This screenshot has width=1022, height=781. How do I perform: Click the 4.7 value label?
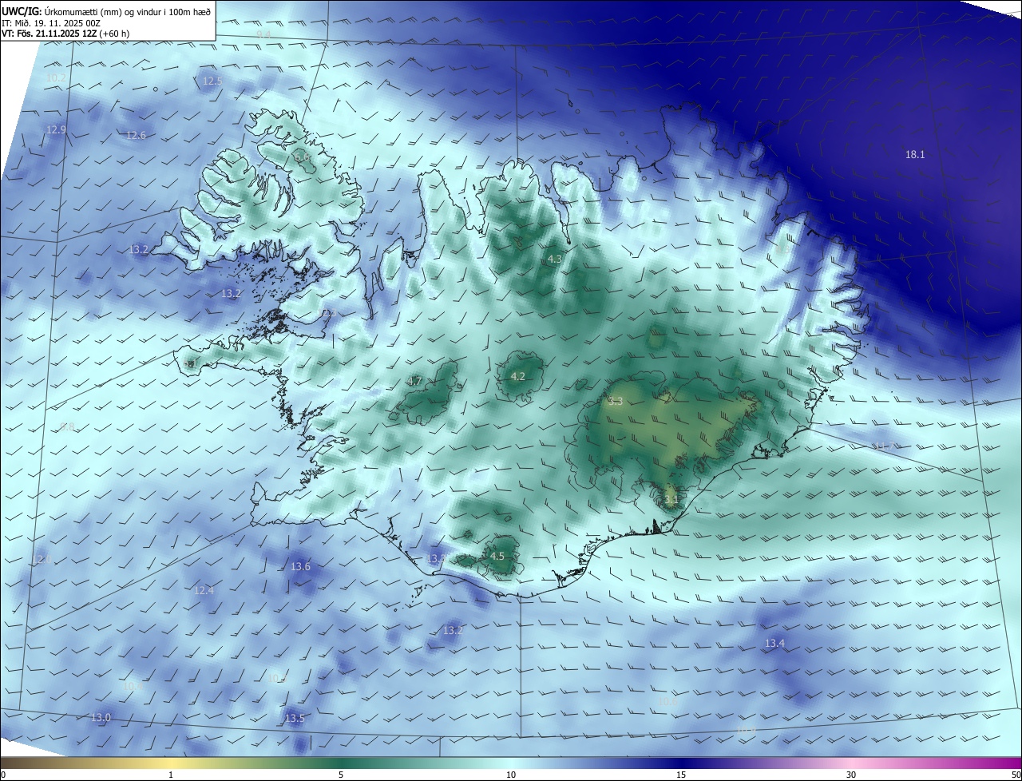414,382
